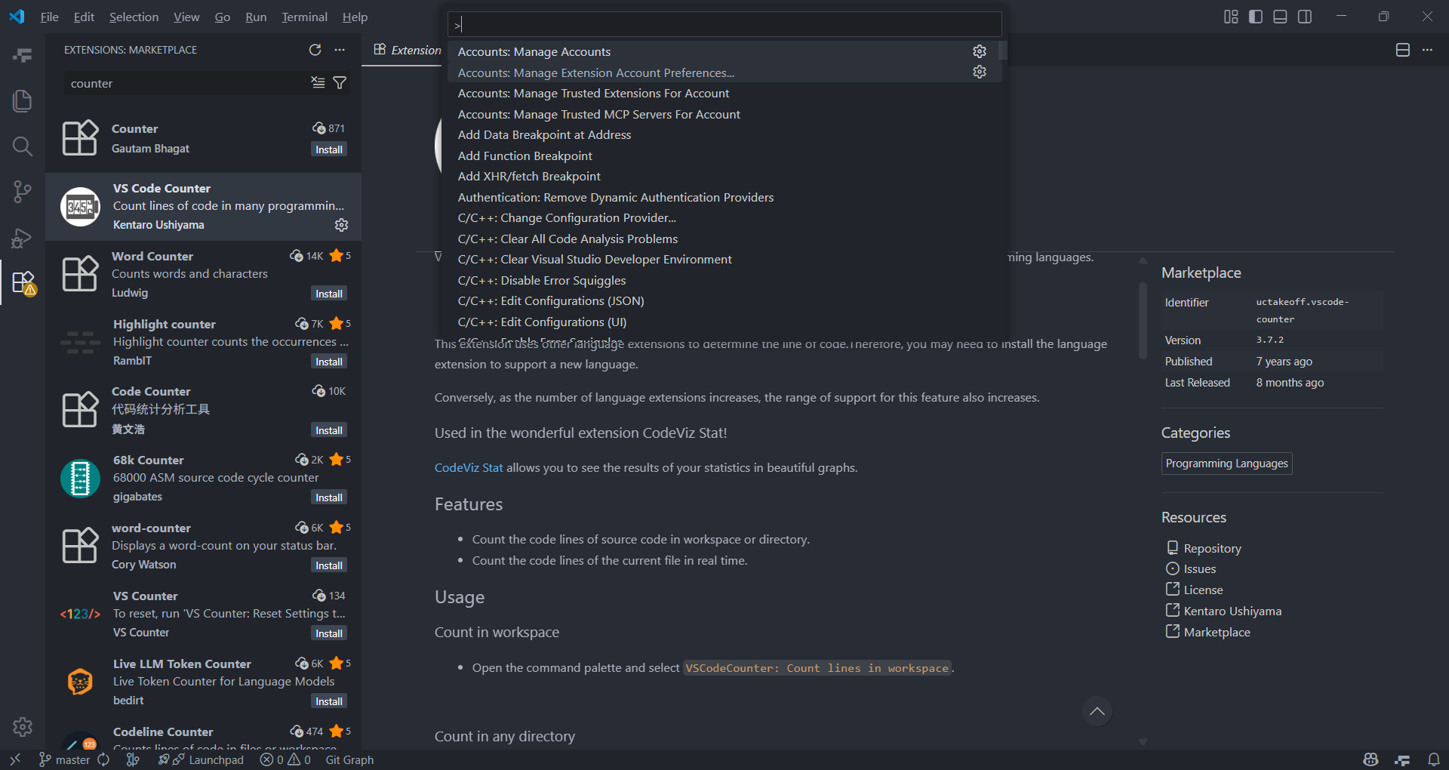Open the Explorer view in activity bar
1449x770 pixels.
(23, 100)
